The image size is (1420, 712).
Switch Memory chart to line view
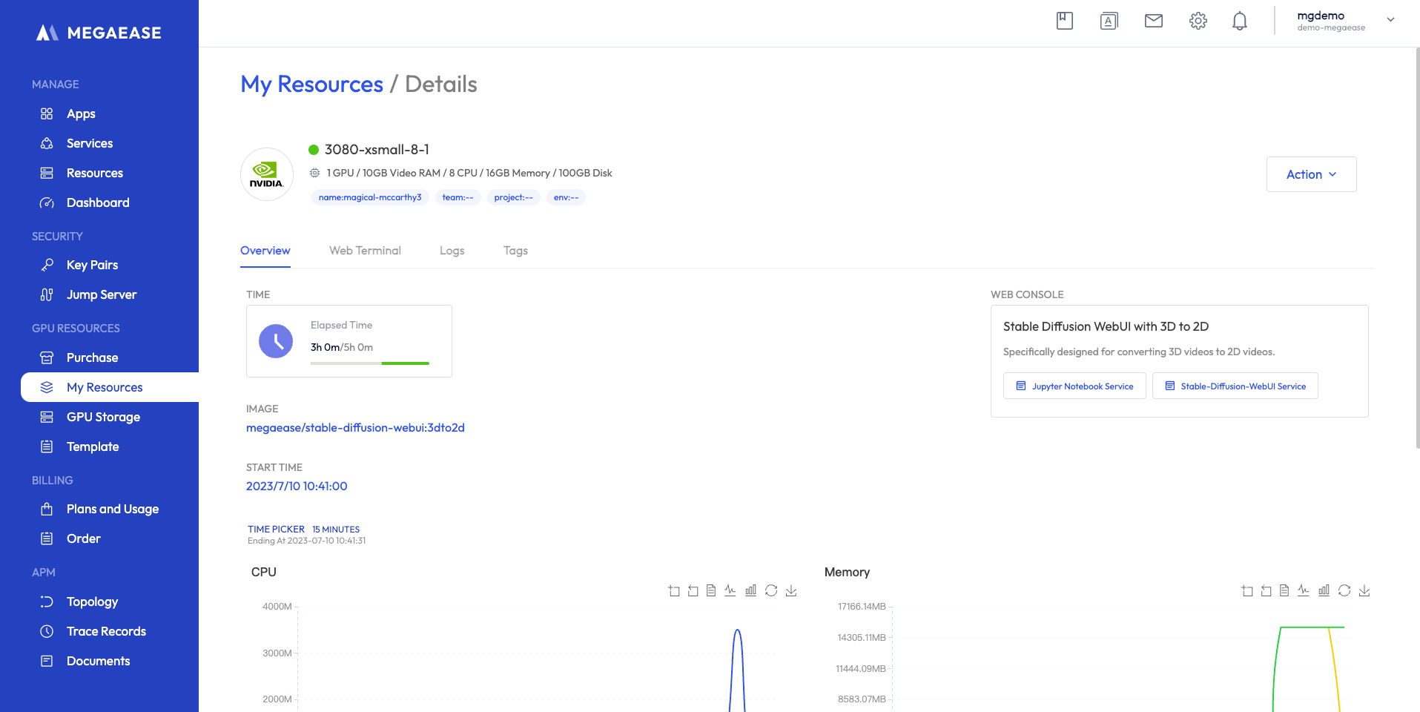(1304, 590)
